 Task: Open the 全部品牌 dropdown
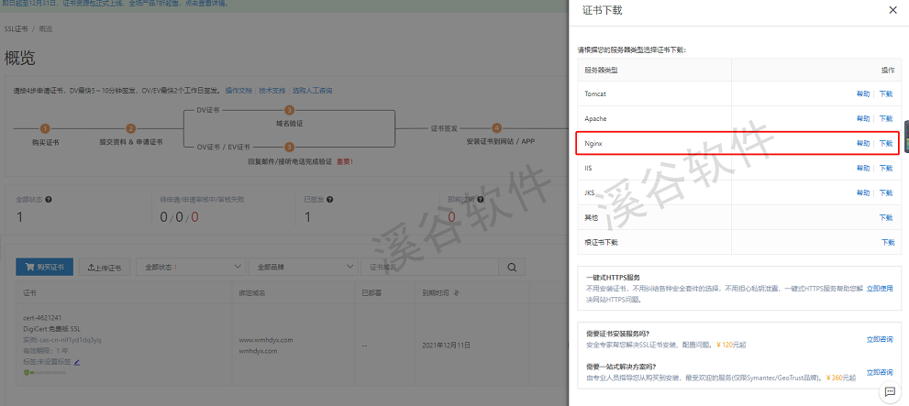pos(304,267)
